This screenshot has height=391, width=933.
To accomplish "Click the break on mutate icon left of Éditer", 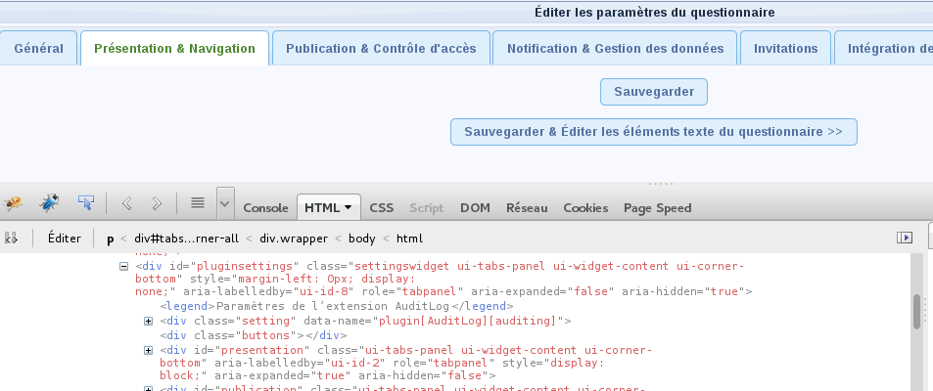I will tap(13, 238).
